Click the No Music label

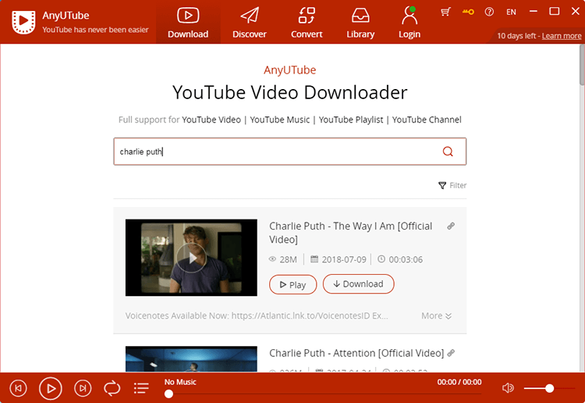pyautogui.click(x=180, y=382)
